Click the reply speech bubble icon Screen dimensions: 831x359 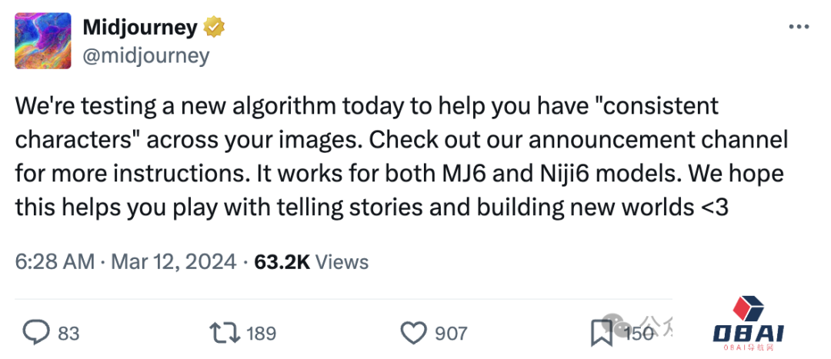35,333
